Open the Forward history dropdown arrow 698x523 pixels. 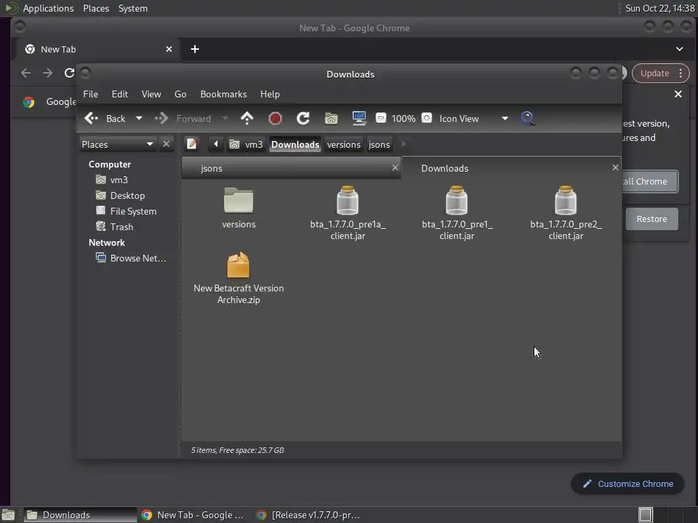225,118
